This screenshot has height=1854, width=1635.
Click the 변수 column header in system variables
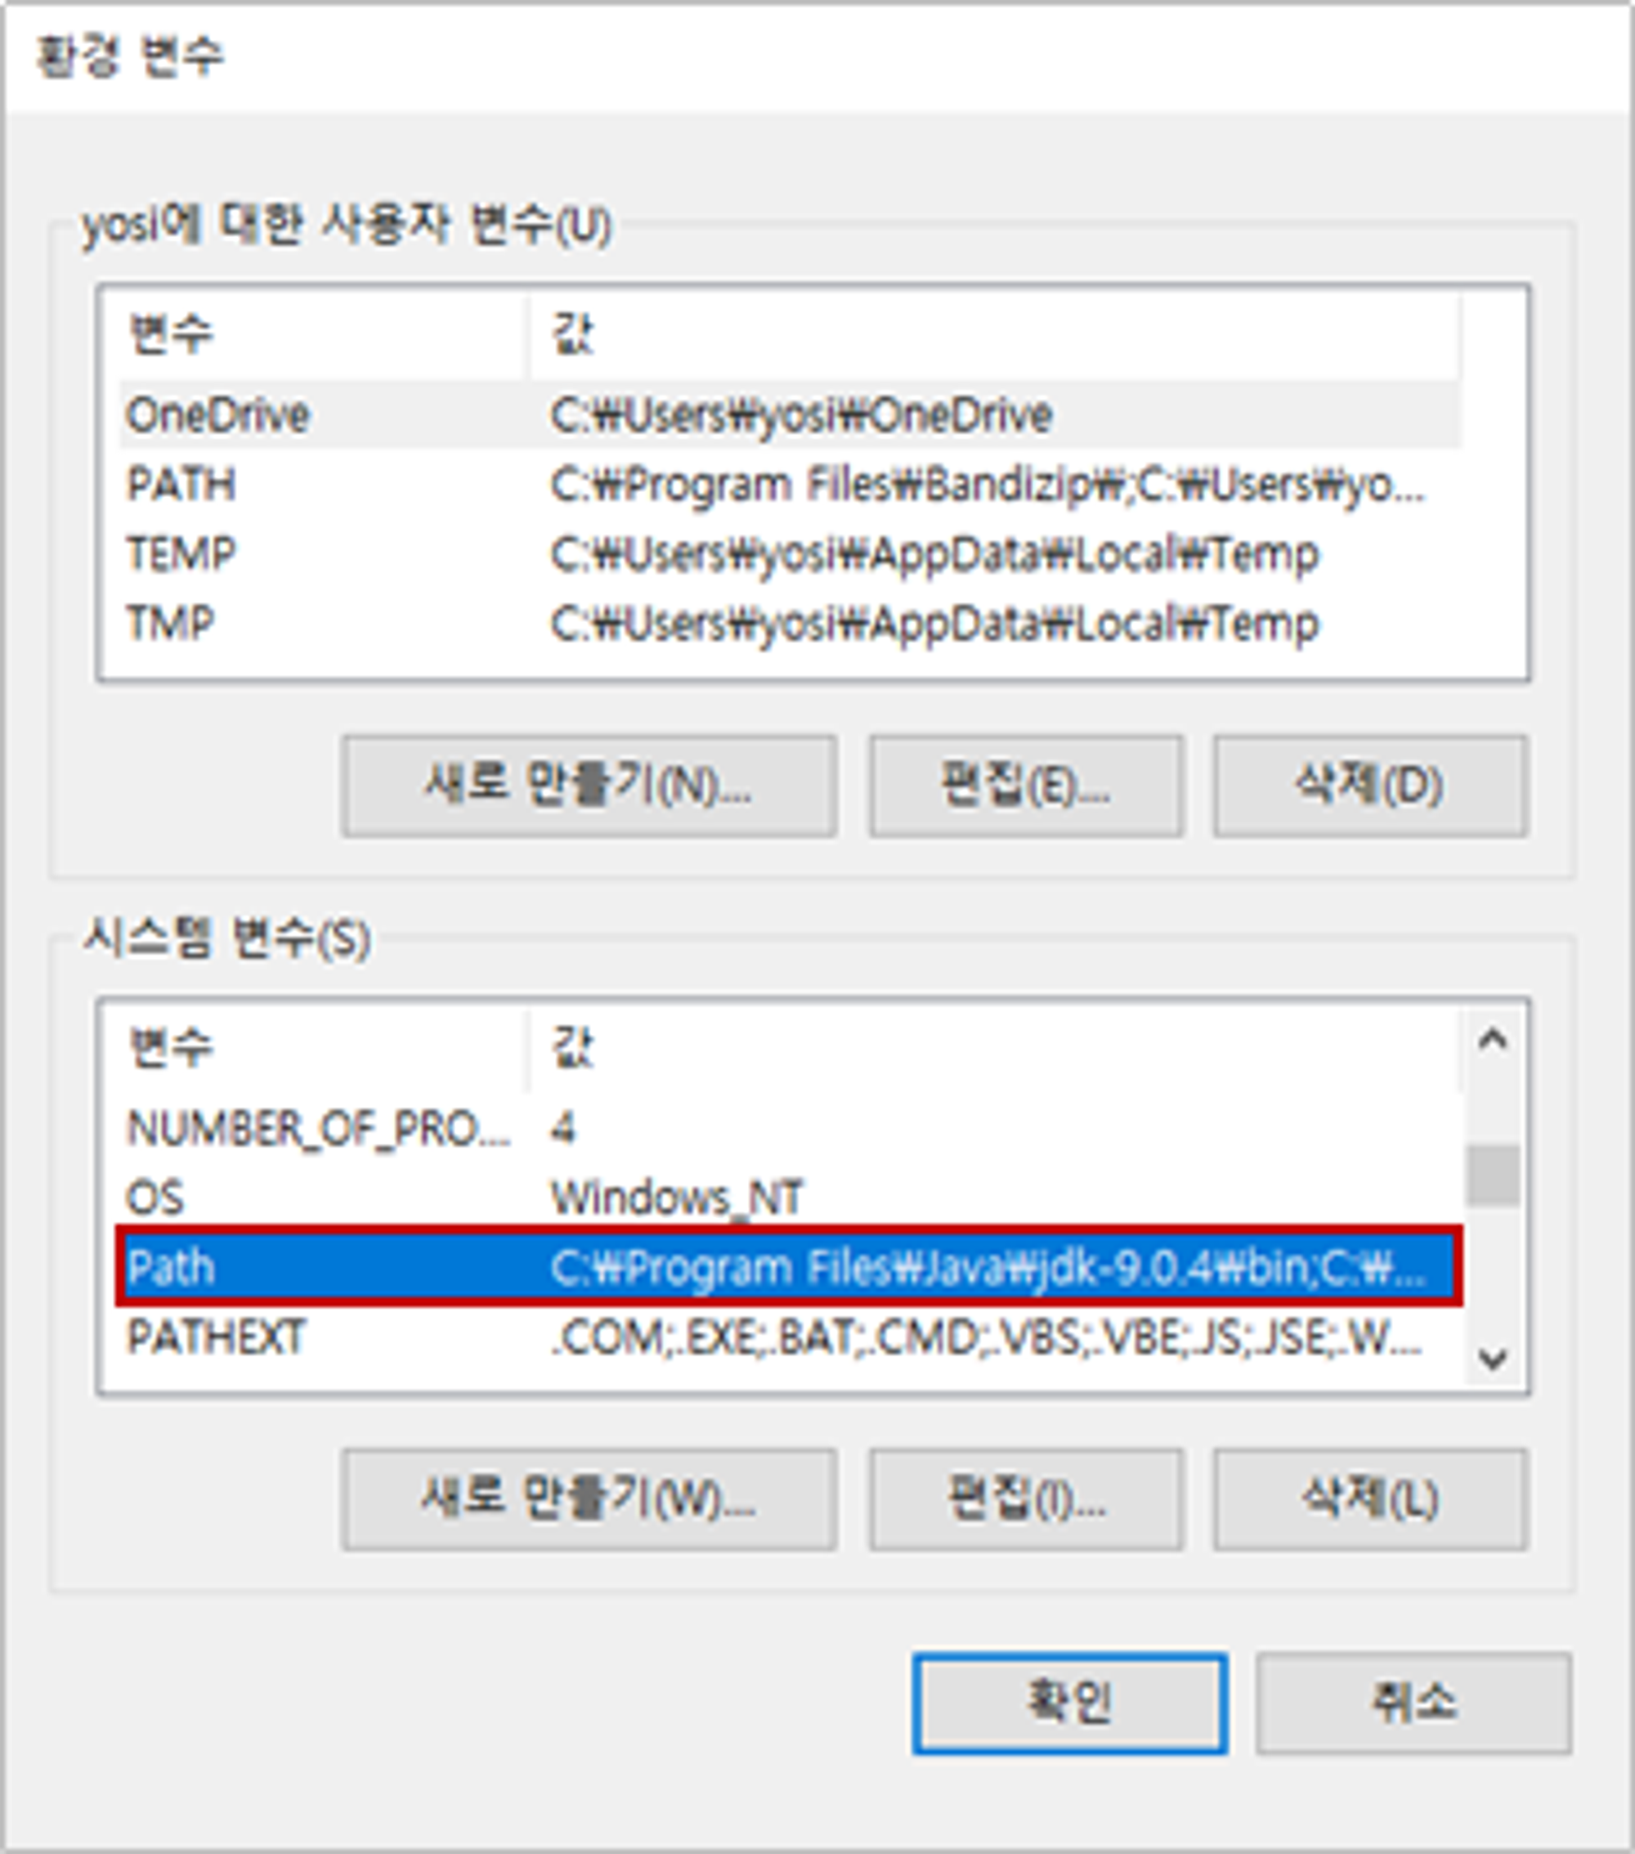(x=322, y=1048)
